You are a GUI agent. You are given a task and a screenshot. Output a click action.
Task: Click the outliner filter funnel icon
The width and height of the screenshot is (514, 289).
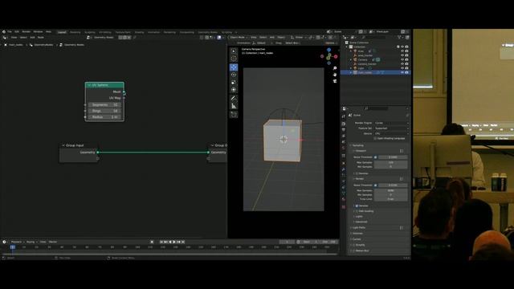click(x=399, y=38)
